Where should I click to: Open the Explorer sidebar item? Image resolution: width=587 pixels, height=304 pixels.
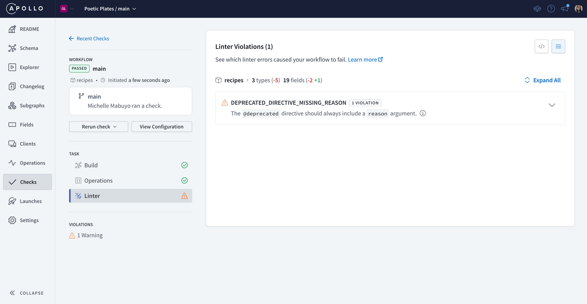pyautogui.click(x=29, y=67)
